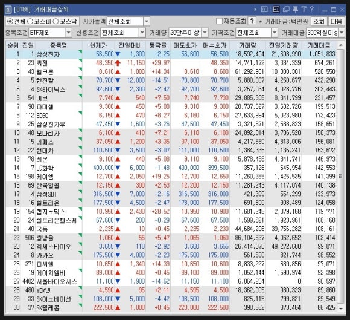Click the 전일거래량 column header
Screen dimensions: 350x320
tap(284, 45)
